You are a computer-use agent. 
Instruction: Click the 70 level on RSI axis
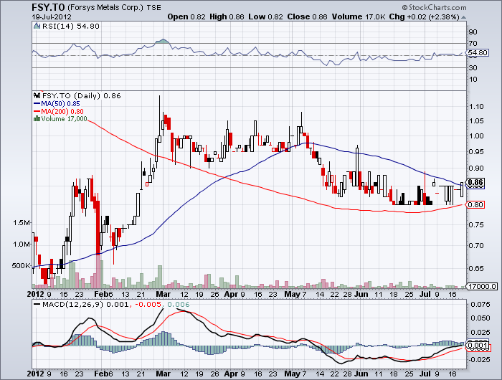pyautogui.click(x=473, y=43)
